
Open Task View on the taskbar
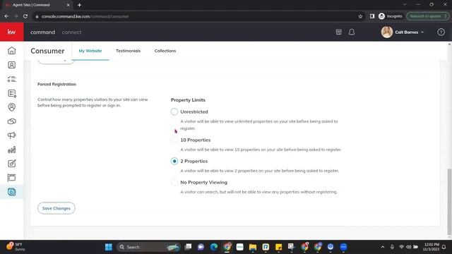click(x=189, y=247)
